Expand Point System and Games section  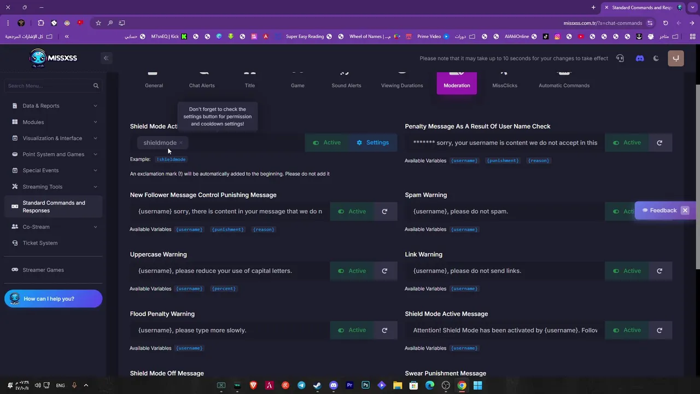[54, 154]
